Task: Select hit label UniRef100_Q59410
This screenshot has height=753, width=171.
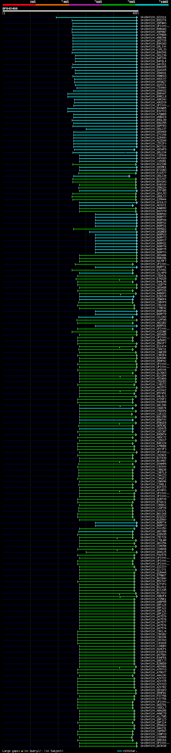Action: 153,725
